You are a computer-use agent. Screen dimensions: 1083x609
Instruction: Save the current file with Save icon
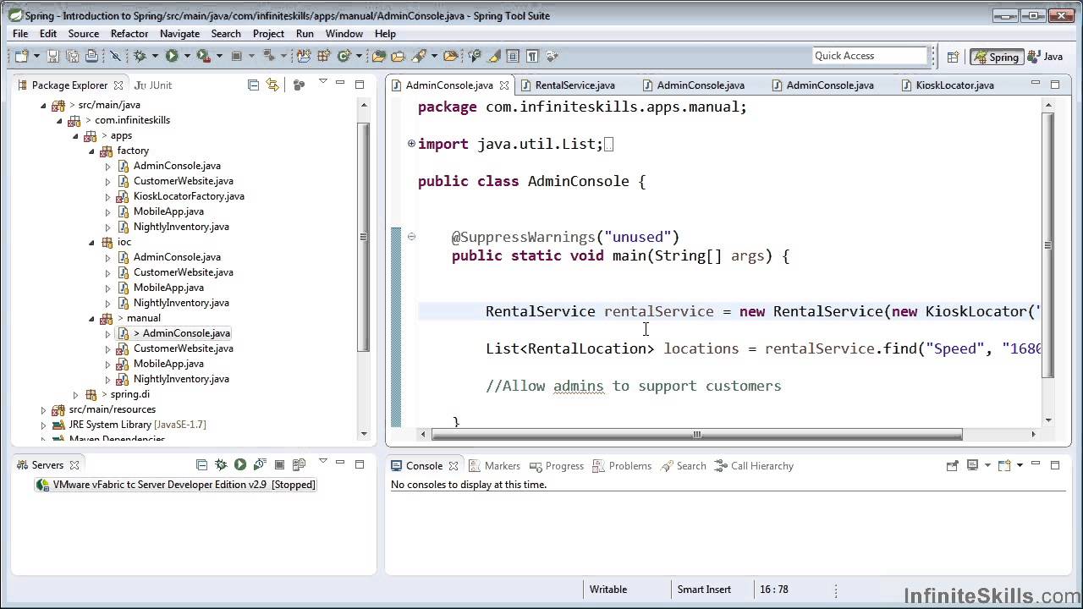[x=53, y=56]
